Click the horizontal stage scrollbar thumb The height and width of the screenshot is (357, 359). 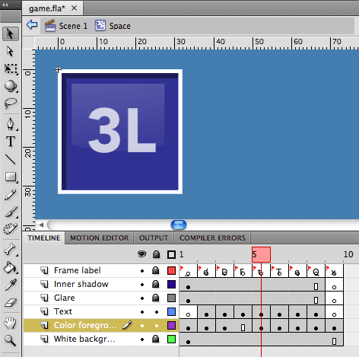(x=179, y=225)
